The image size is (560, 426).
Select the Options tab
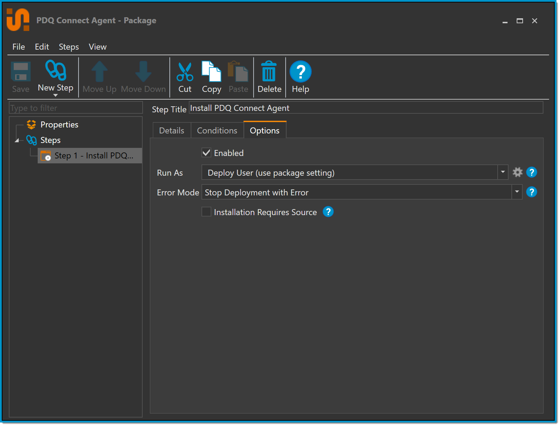tap(265, 130)
